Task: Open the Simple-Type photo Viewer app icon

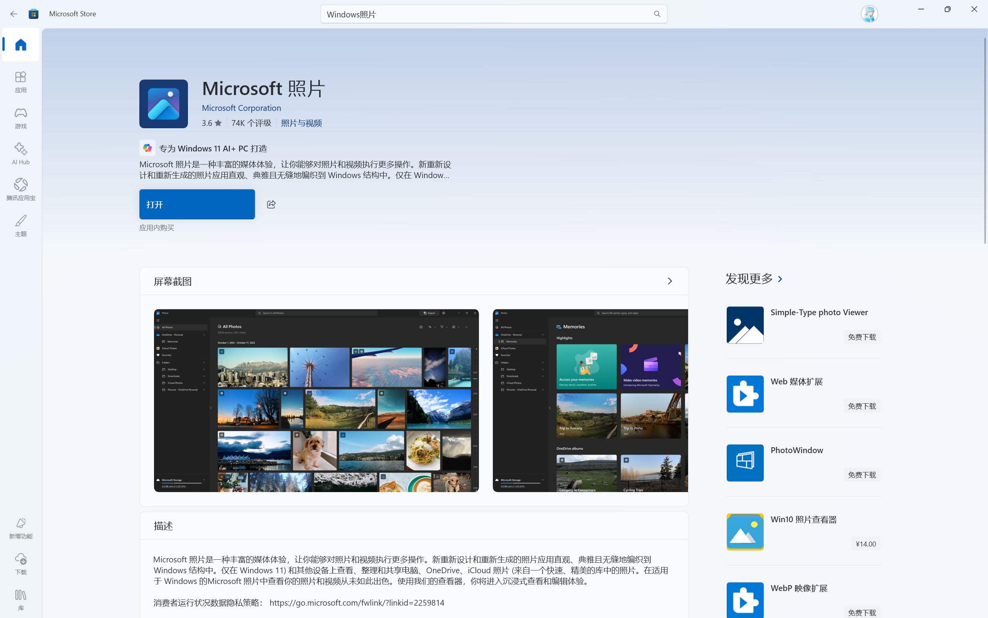Action: 745,325
